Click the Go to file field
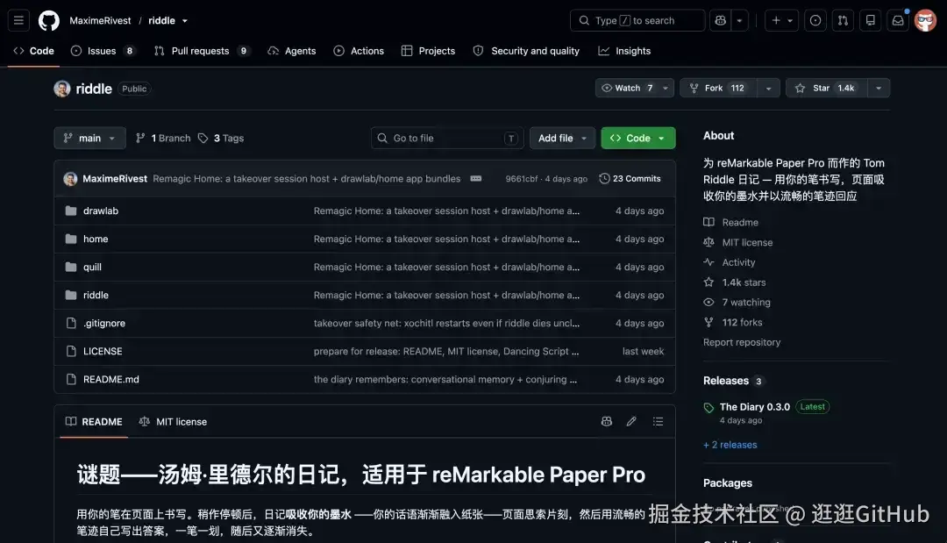The width and height of the screenshot is (947, 543). (x=447, y=139)
